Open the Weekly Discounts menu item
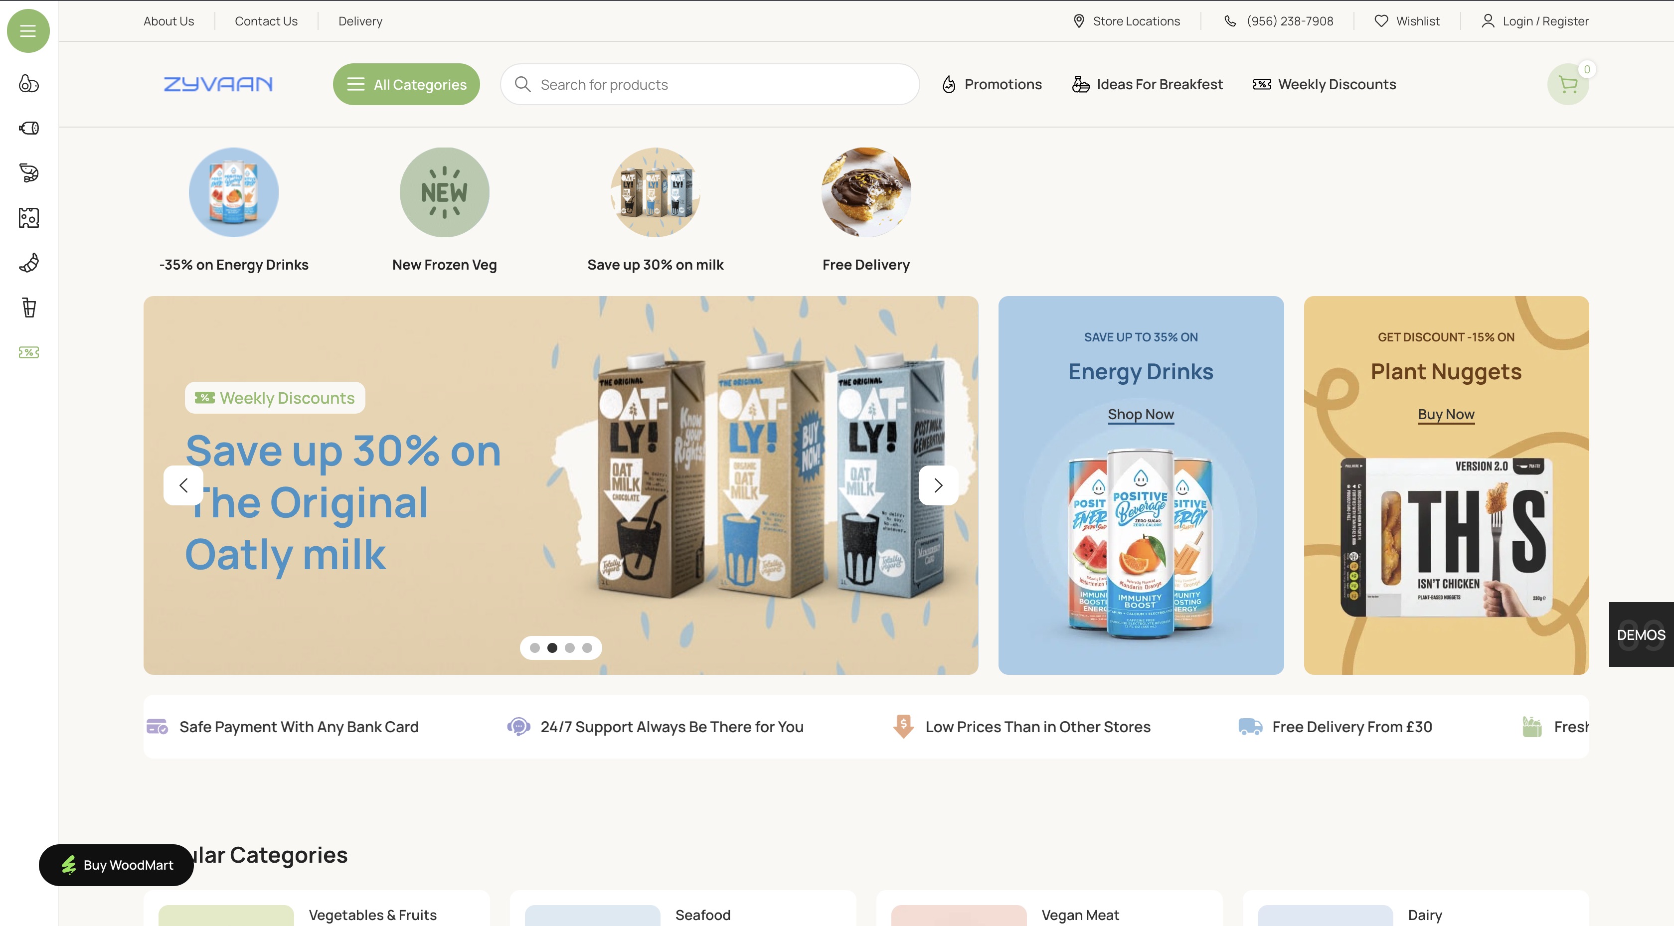 click(1325, 85)
